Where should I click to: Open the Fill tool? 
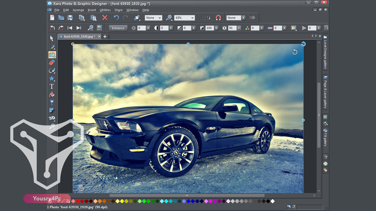pos(52,94)
